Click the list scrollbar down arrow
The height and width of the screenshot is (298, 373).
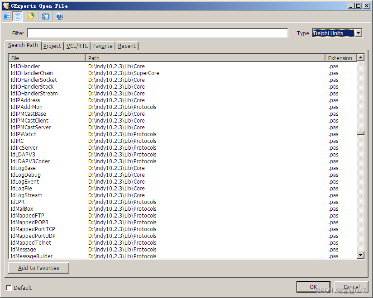pyautogui.click(x=361, y=255)
